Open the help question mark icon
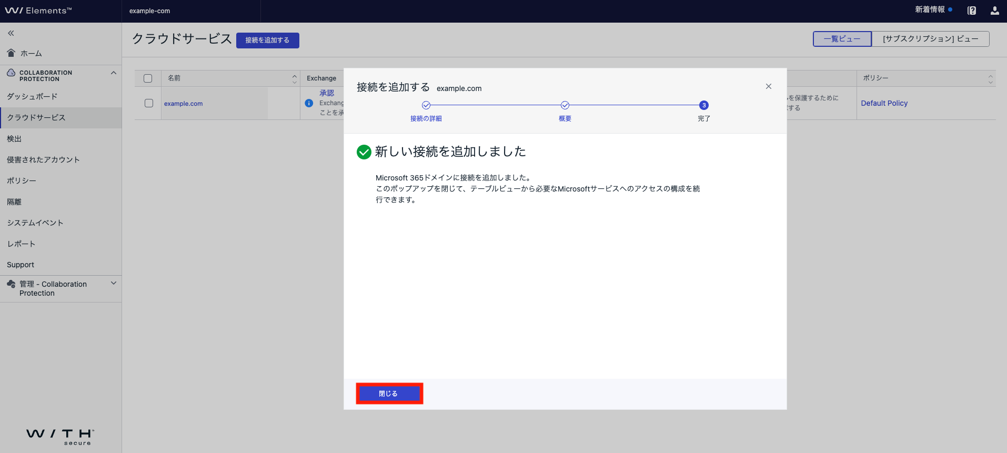This screenshot has height=453, width=1007. (x=972, y=11)
